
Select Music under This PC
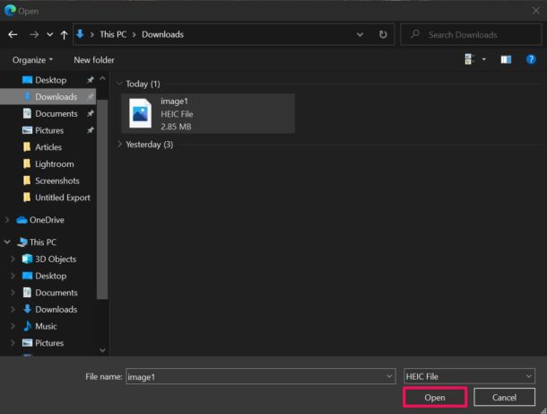[x=46, y=326]
